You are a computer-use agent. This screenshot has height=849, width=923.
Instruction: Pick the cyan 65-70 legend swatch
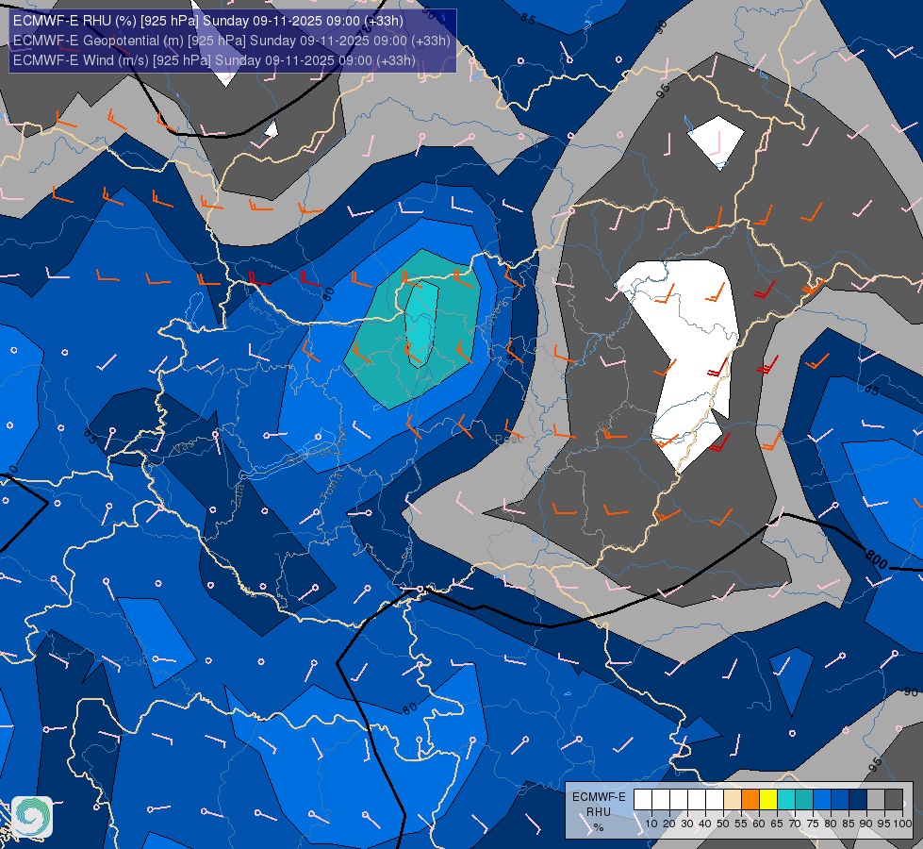coord(786,800)
